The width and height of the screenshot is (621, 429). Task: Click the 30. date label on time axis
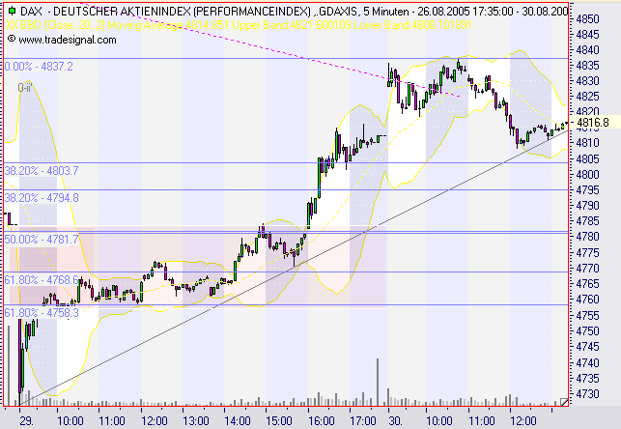tap(396, 420)
